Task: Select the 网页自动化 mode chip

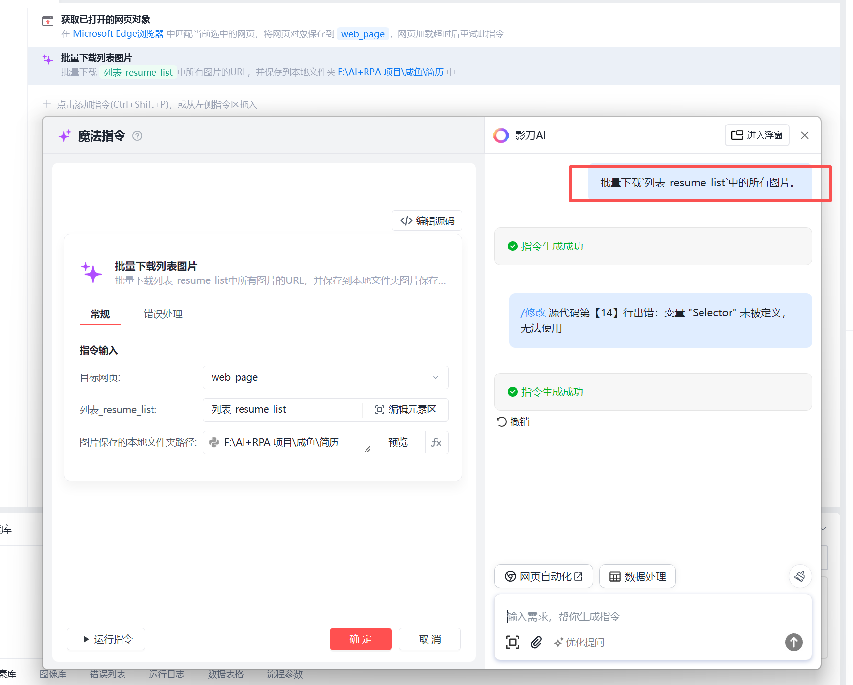Action: click(x=544, y=577)
